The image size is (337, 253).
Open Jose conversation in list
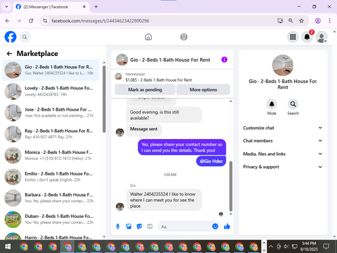coord(51,113)
